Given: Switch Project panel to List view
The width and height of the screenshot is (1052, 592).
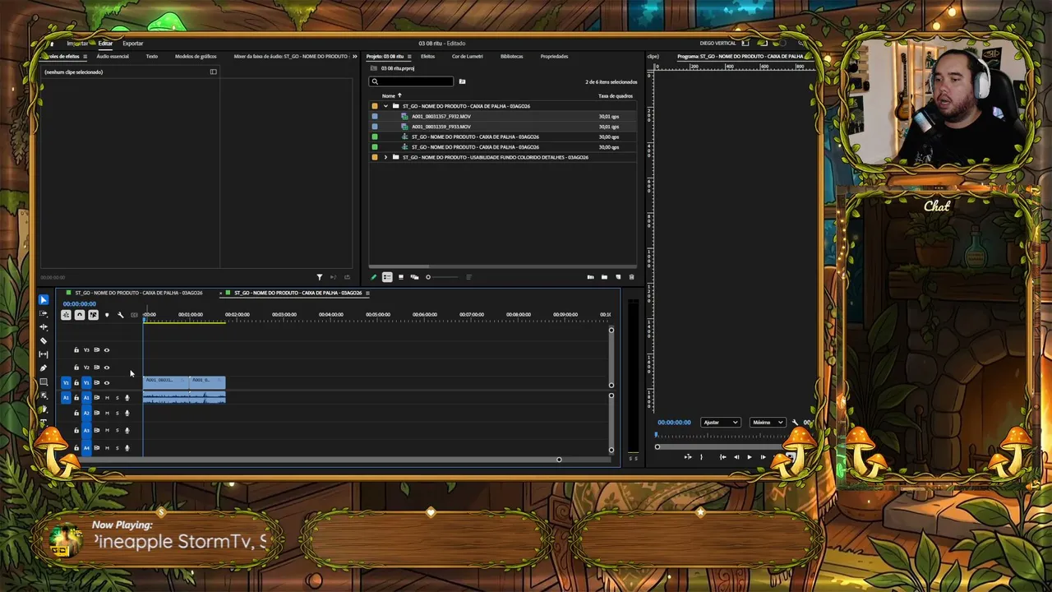Looking at the screenshot, I should click(x=387, y=277).
